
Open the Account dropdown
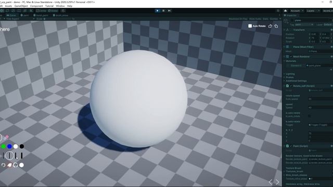click(x=297, y=10)
